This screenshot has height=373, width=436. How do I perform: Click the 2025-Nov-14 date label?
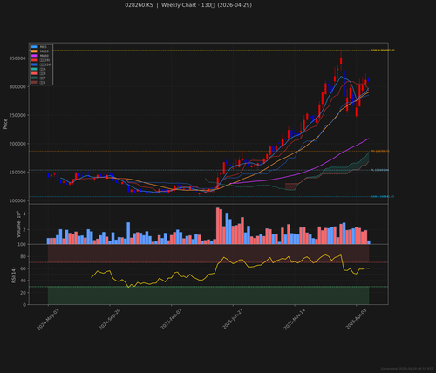click(295, 319)
